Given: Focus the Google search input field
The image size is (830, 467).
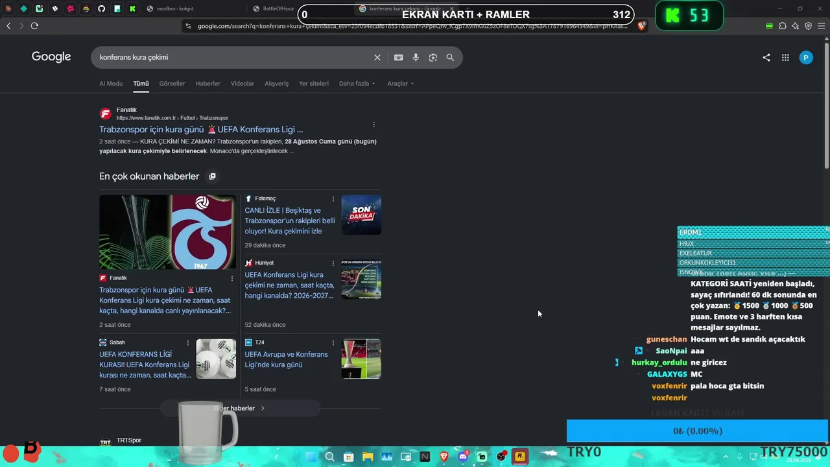Looking at the screenshot, I should [x=233, y=58].
